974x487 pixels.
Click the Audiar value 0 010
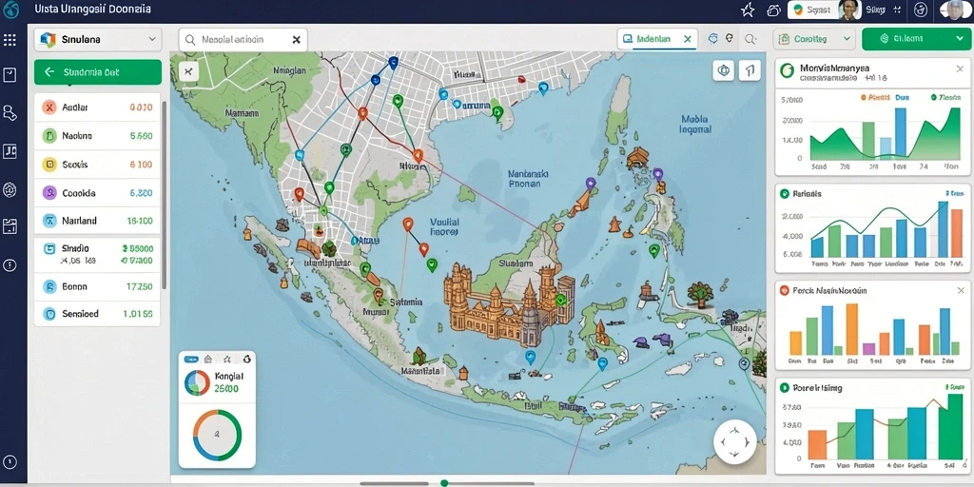(x=141, y=107)
